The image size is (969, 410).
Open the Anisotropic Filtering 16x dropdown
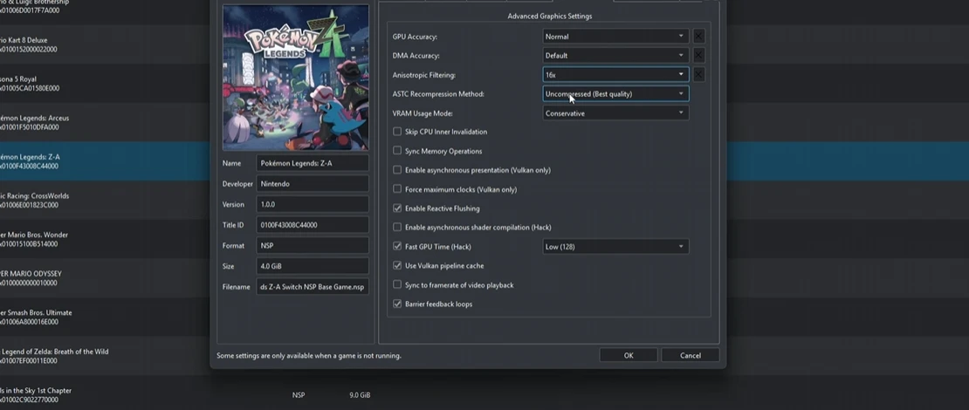coord(615,75)
